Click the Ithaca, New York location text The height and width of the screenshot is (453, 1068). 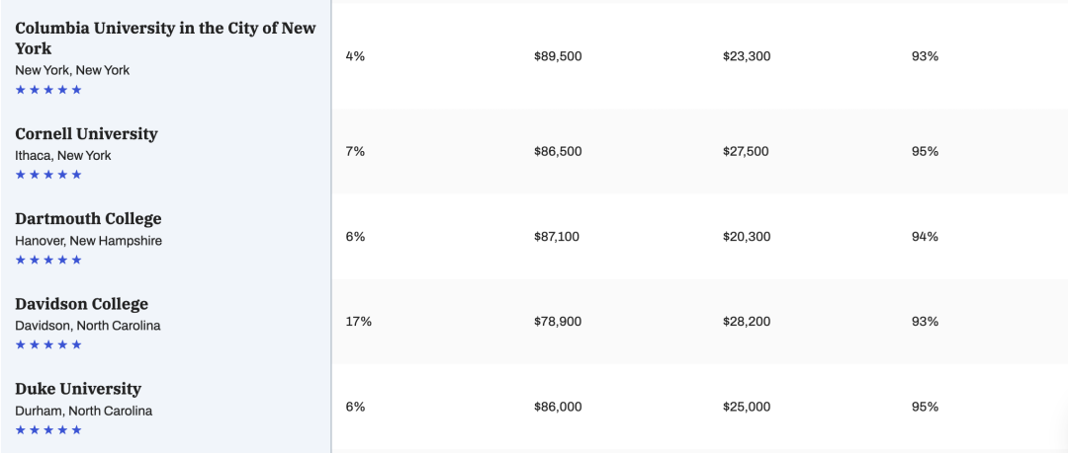tap(63, 156)
